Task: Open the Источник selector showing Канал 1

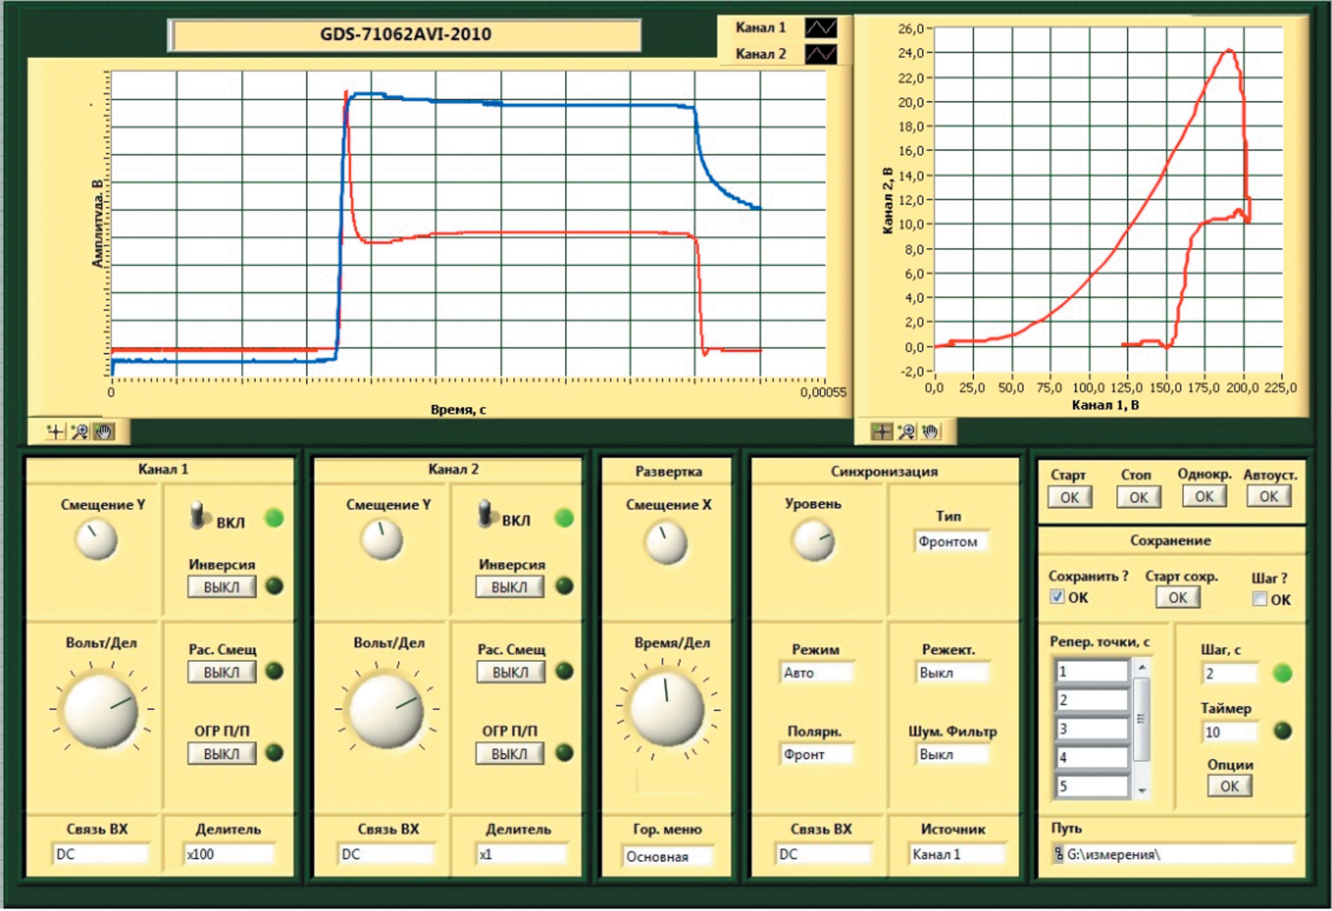Action: coord(954,855)
